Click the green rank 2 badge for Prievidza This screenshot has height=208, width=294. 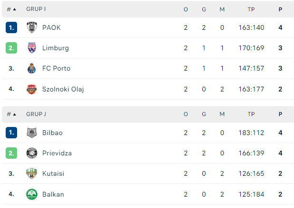tap(11, 153)
